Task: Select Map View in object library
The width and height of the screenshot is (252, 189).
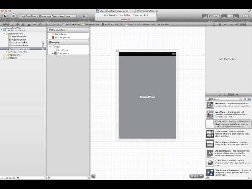Action: coord(228,114)
